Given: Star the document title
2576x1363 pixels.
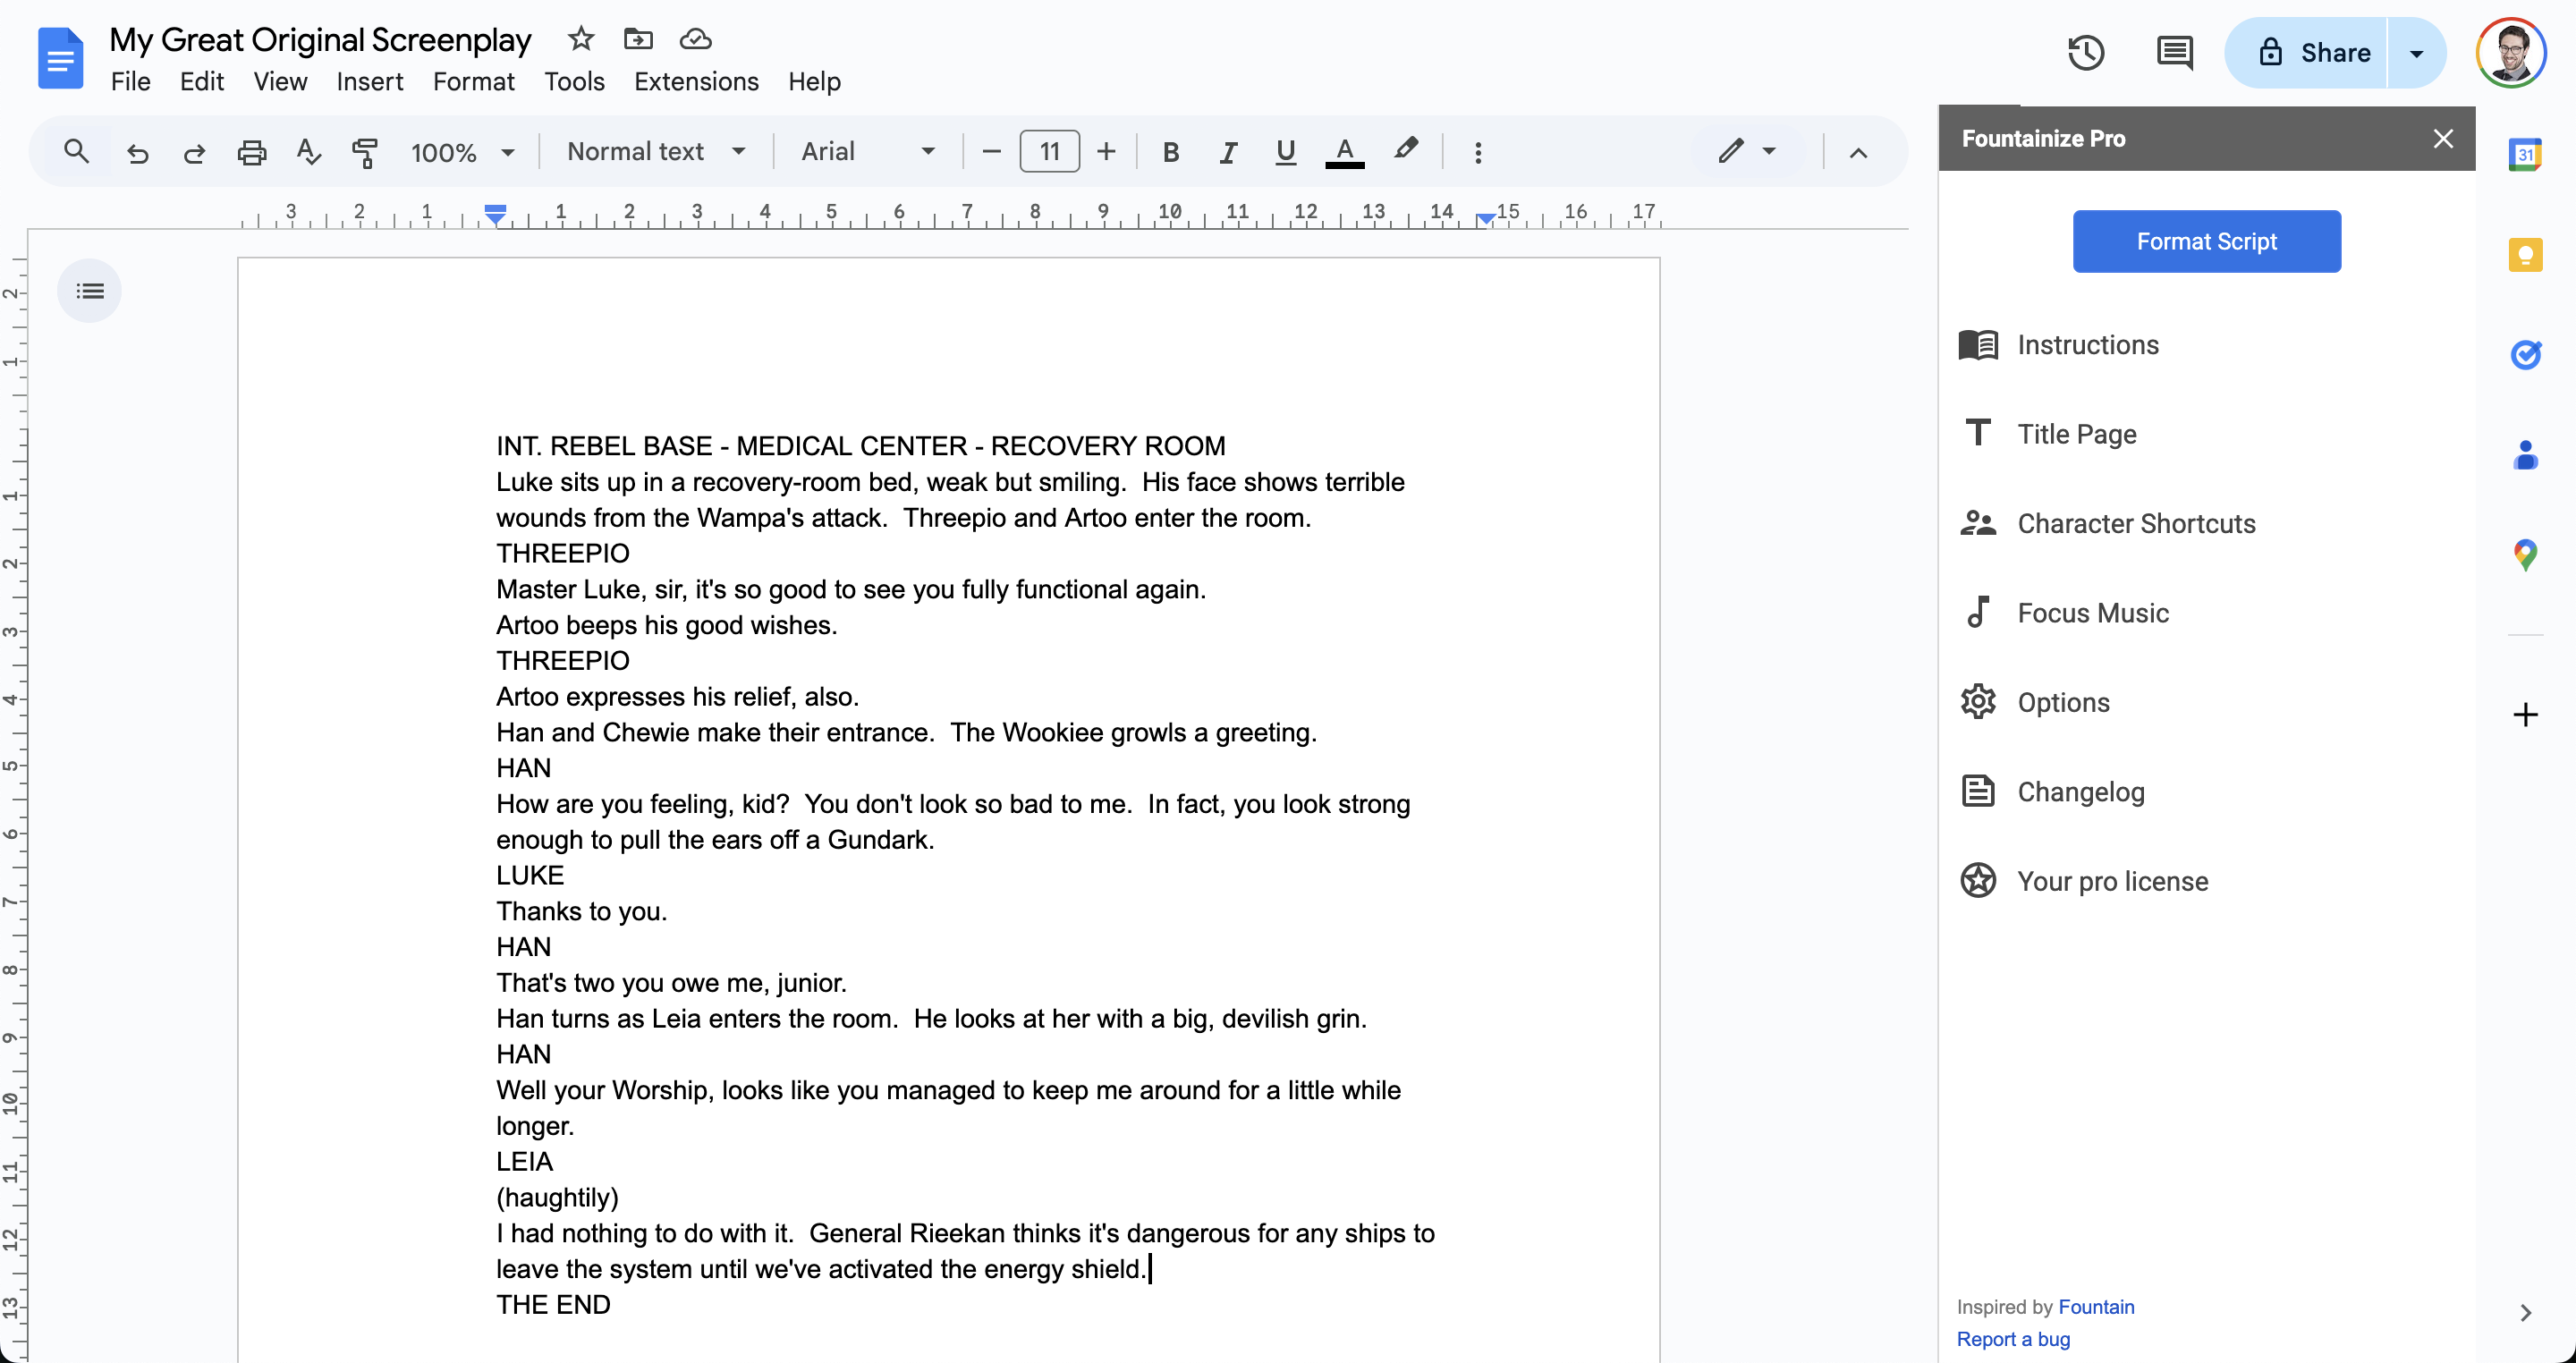Looking at the screenshot, I should [580, 39].
